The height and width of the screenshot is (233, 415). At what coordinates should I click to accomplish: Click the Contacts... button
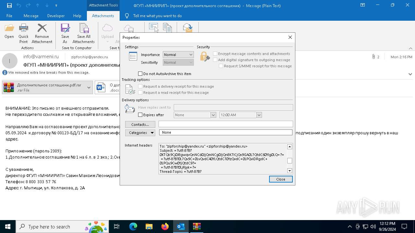140,125
